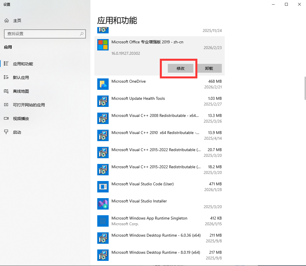Select Microsoft Visual Studio Installer entry
Image resolution: width=306 pixels, height=266 pixels.
pos(160,204)
